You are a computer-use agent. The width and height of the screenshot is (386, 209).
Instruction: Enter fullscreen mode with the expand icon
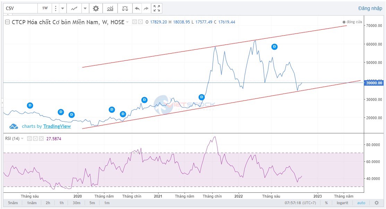click(157, 8)
